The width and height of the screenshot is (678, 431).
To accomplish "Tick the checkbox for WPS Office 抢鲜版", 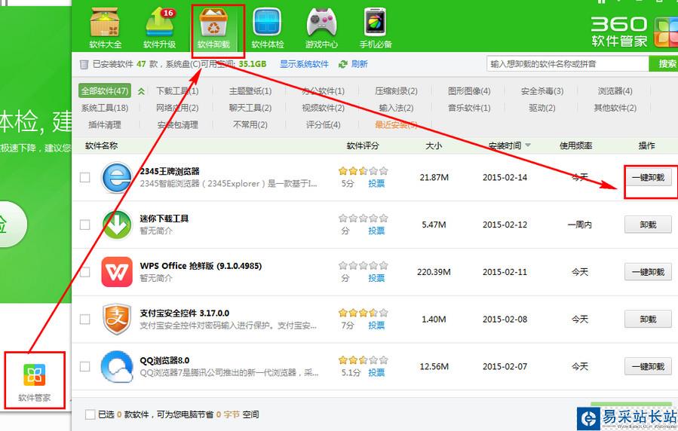I will click(85, 272).
